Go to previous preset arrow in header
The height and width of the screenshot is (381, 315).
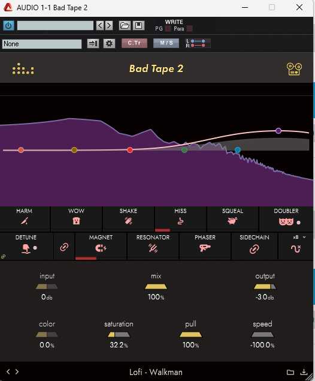[x=100, y=26]
